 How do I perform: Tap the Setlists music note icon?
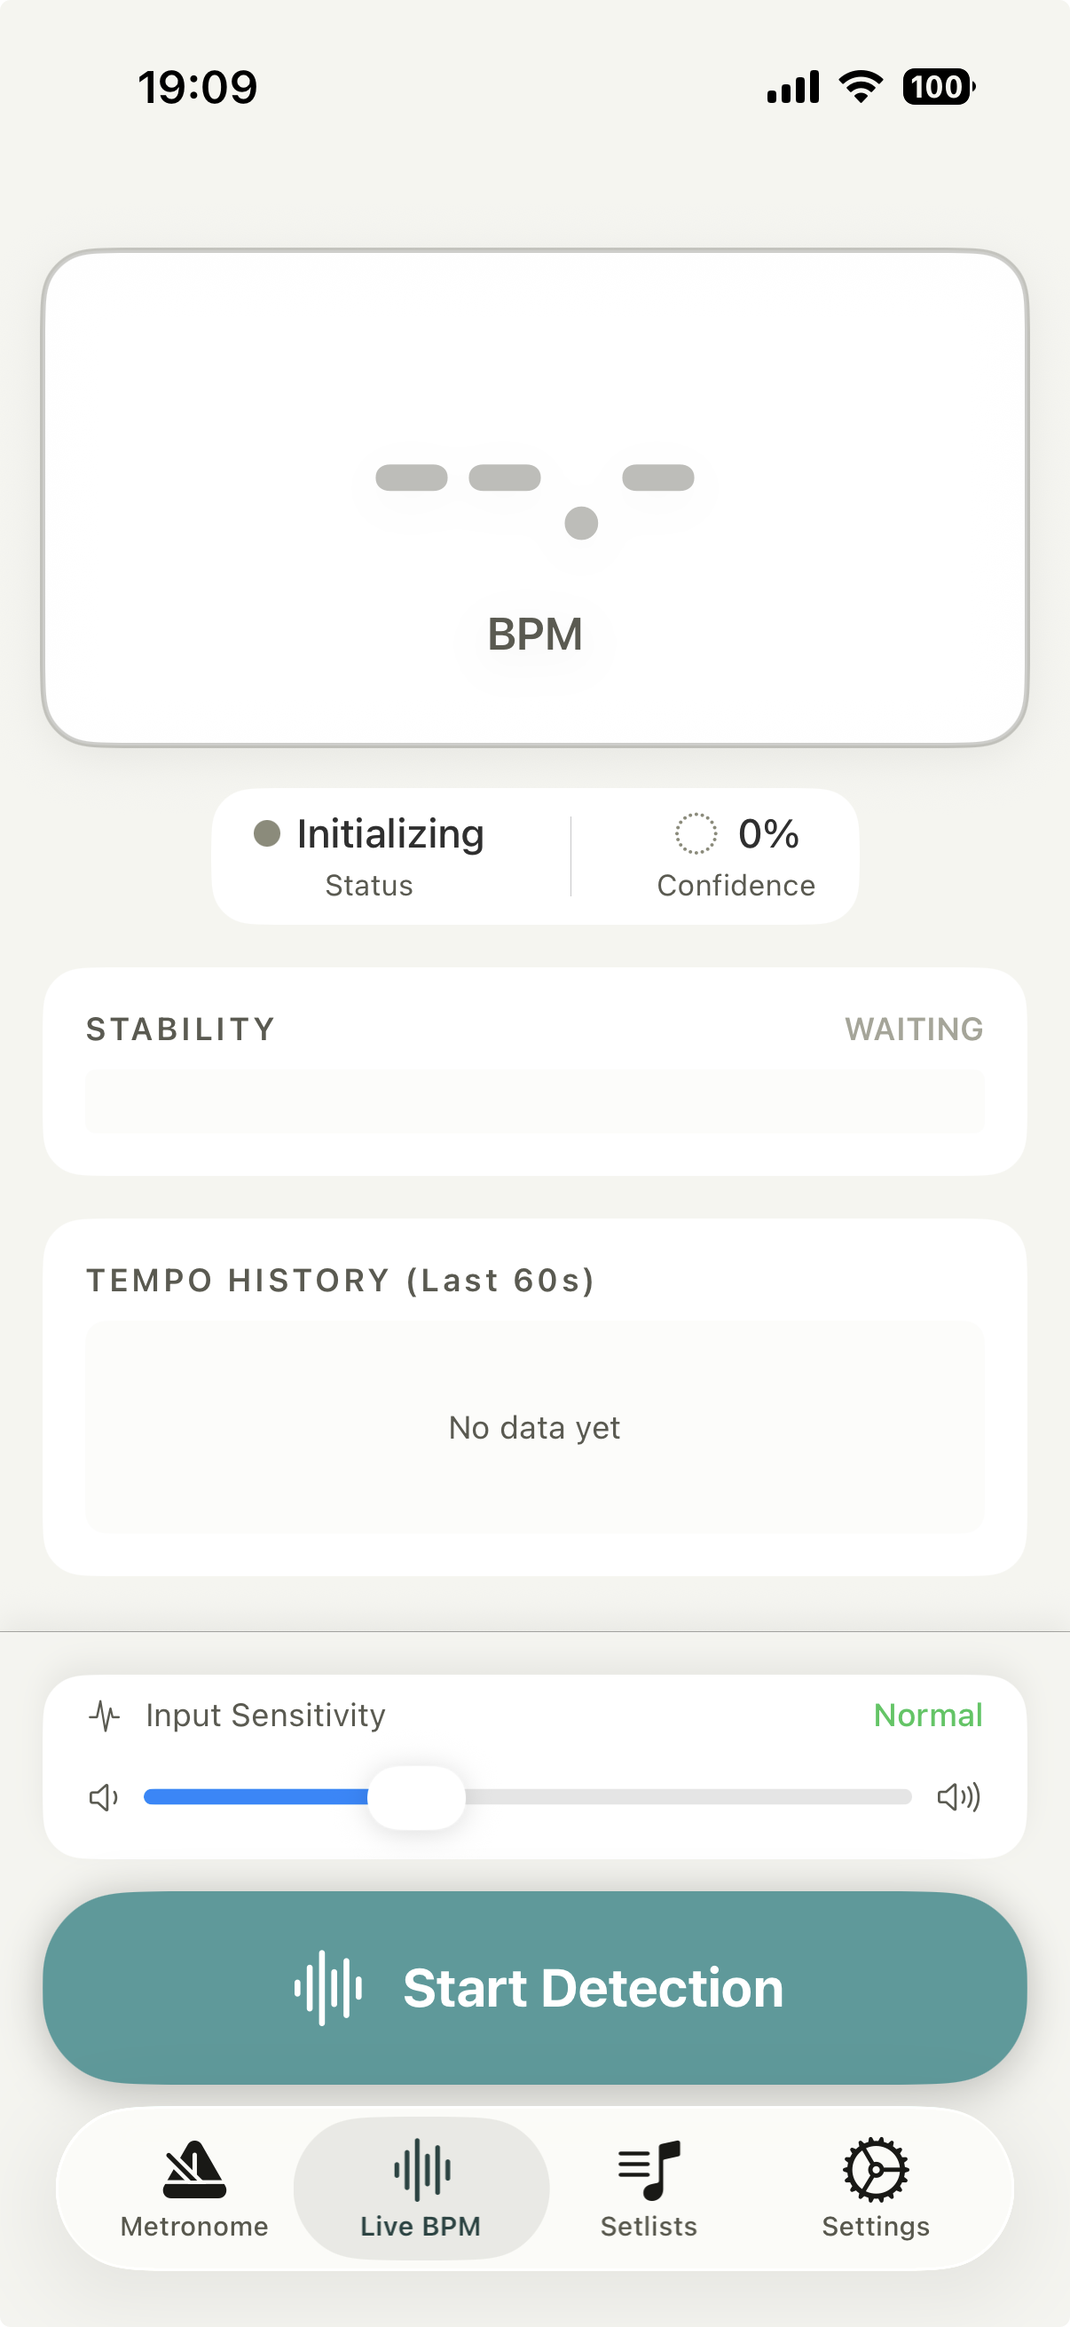click(649, 2169)
